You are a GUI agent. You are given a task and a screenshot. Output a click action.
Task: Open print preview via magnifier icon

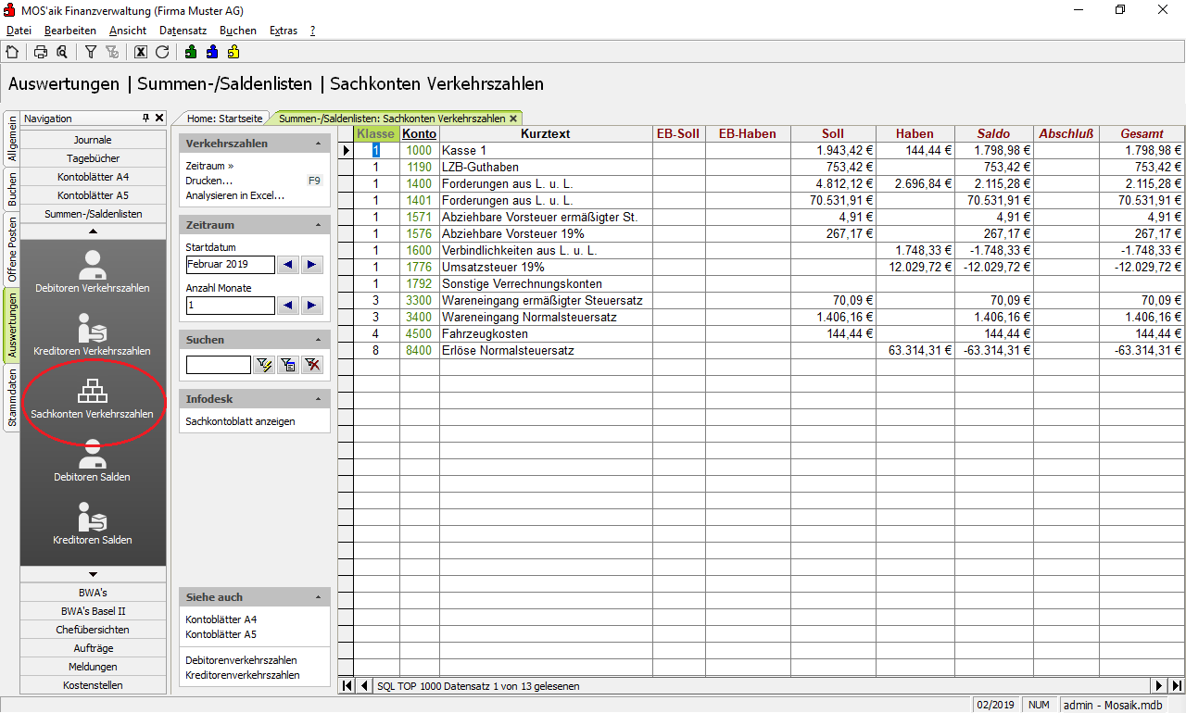pyautogui.click(x=62, y=52)
